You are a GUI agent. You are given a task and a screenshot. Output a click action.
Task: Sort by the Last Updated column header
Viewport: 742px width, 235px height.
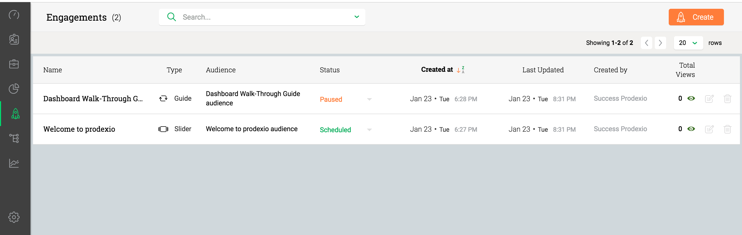point(543,70)
